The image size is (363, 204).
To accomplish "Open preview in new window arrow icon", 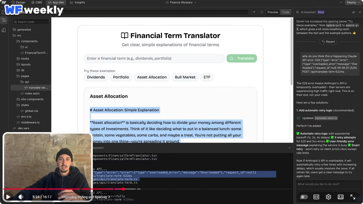I will point(254,12).
